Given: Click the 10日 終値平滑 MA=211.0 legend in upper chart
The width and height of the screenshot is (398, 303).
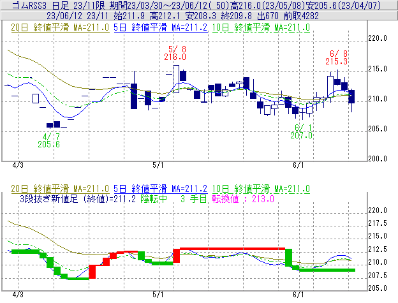Looking at the screenshot, I should coord(261,27).
